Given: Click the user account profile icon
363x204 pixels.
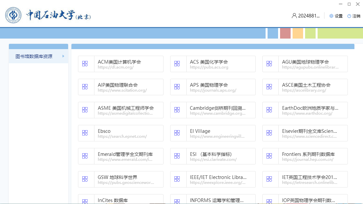Looking at the screenshot, I should [294, 16].
